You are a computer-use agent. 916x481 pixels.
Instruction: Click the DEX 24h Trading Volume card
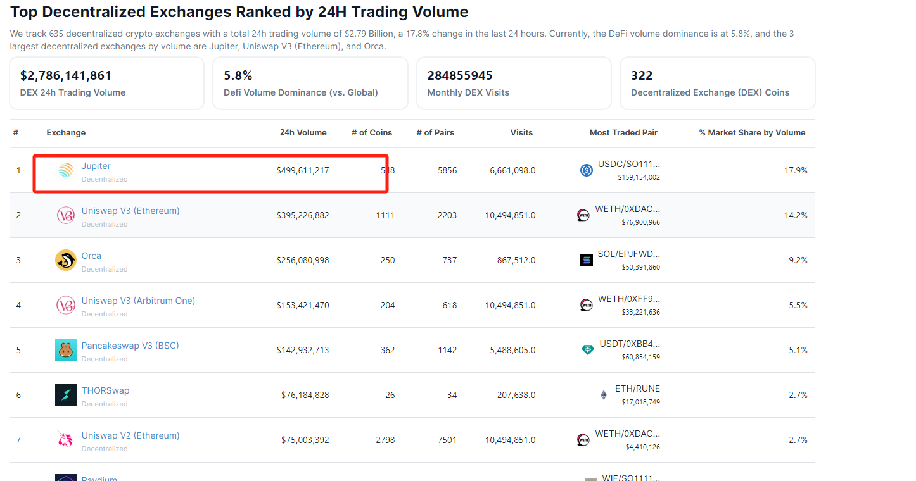pyautogui.click(x=106, y=83)
